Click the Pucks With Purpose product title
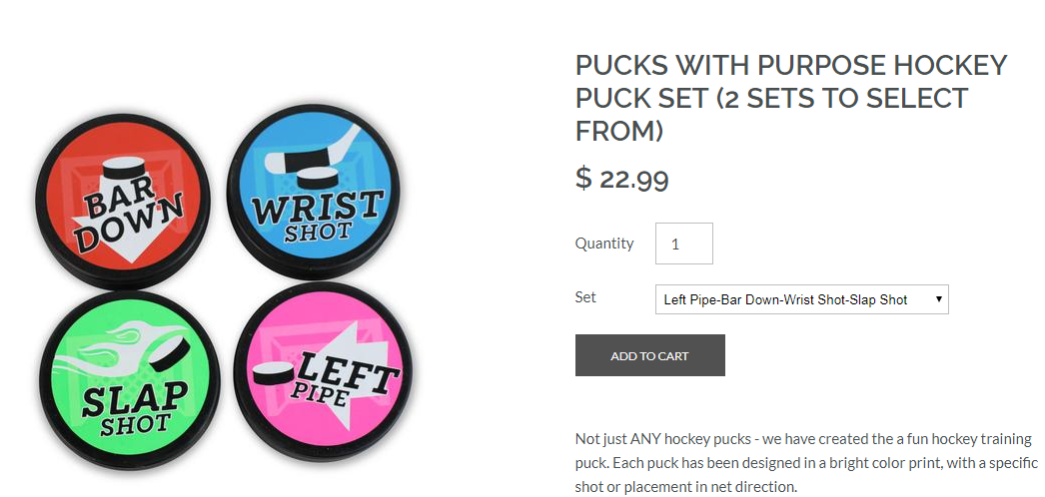 pyautogui.click(x=791, y=98)
